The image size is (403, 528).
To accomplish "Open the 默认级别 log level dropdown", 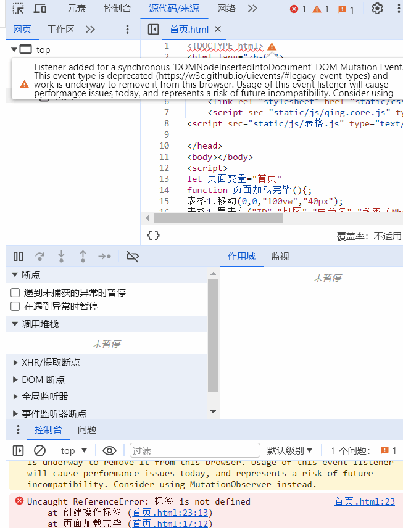I will (289, 450).
